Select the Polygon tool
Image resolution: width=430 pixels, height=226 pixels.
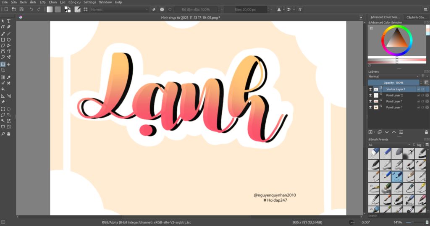(x=3, y=45)
